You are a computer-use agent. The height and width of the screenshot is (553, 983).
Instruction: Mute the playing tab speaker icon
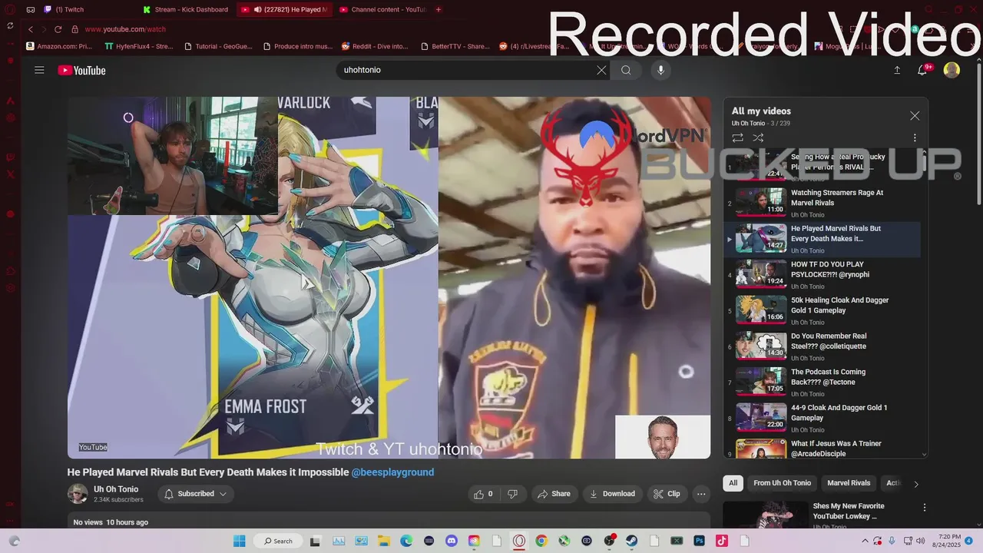coord(257,9)
